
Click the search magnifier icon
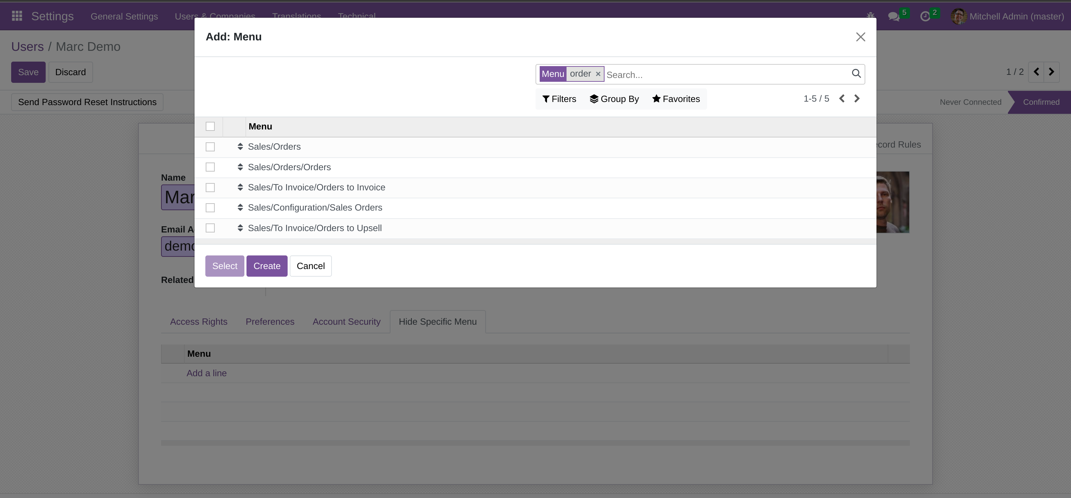[856, 74]
